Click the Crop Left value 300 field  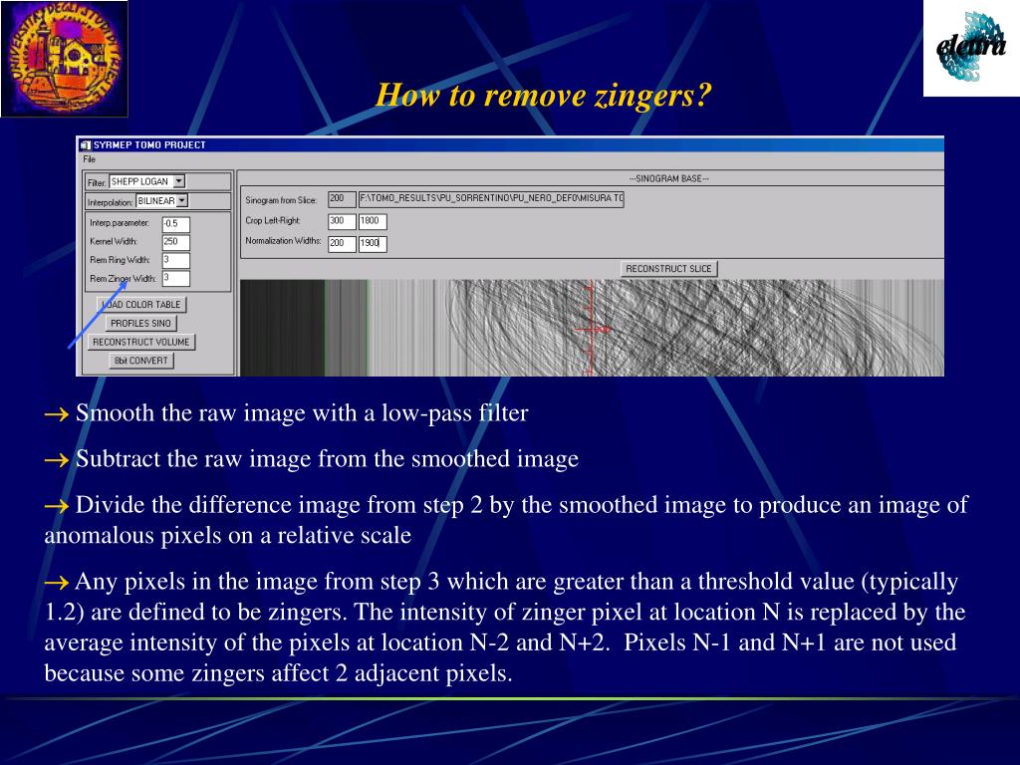(342, 222)
